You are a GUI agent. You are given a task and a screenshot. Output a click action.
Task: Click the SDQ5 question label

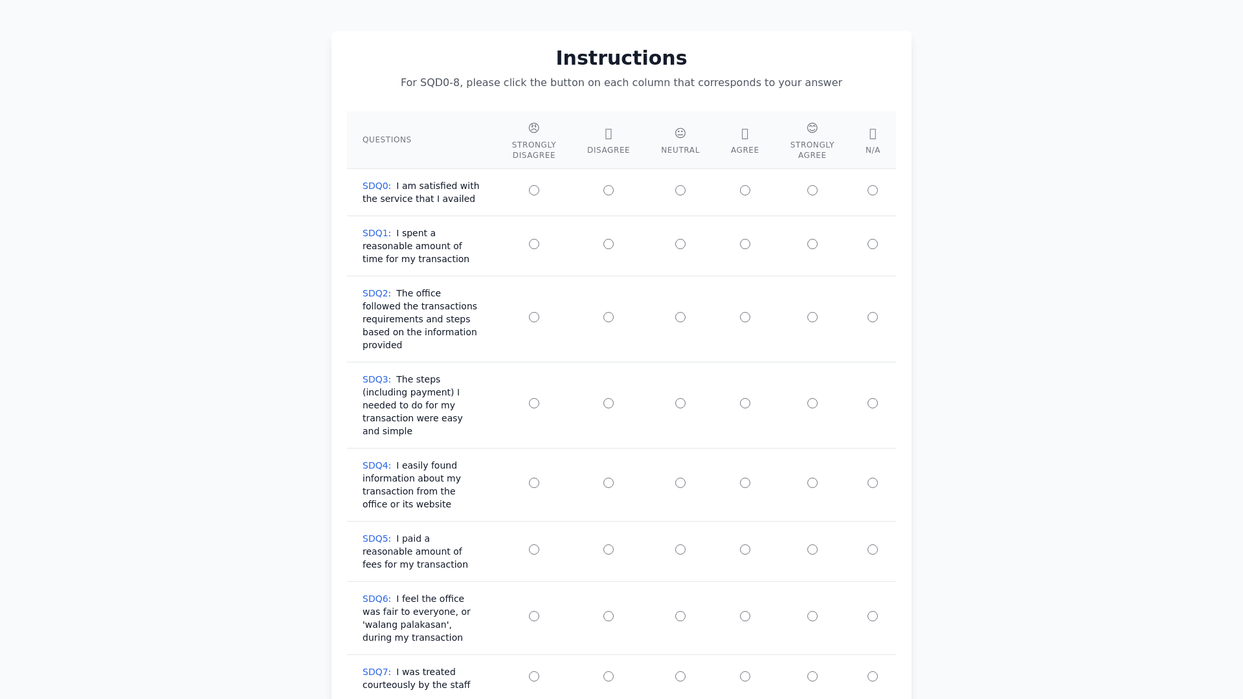coord(377,538)
